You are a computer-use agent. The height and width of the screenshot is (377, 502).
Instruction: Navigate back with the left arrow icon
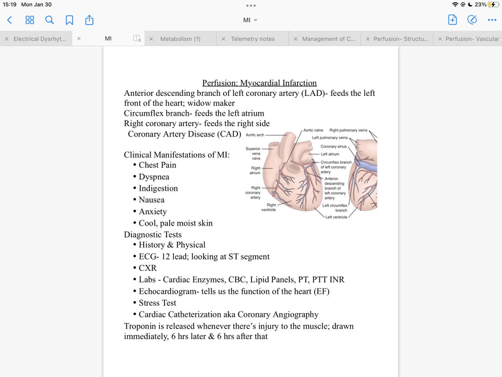tap(9, 20)
